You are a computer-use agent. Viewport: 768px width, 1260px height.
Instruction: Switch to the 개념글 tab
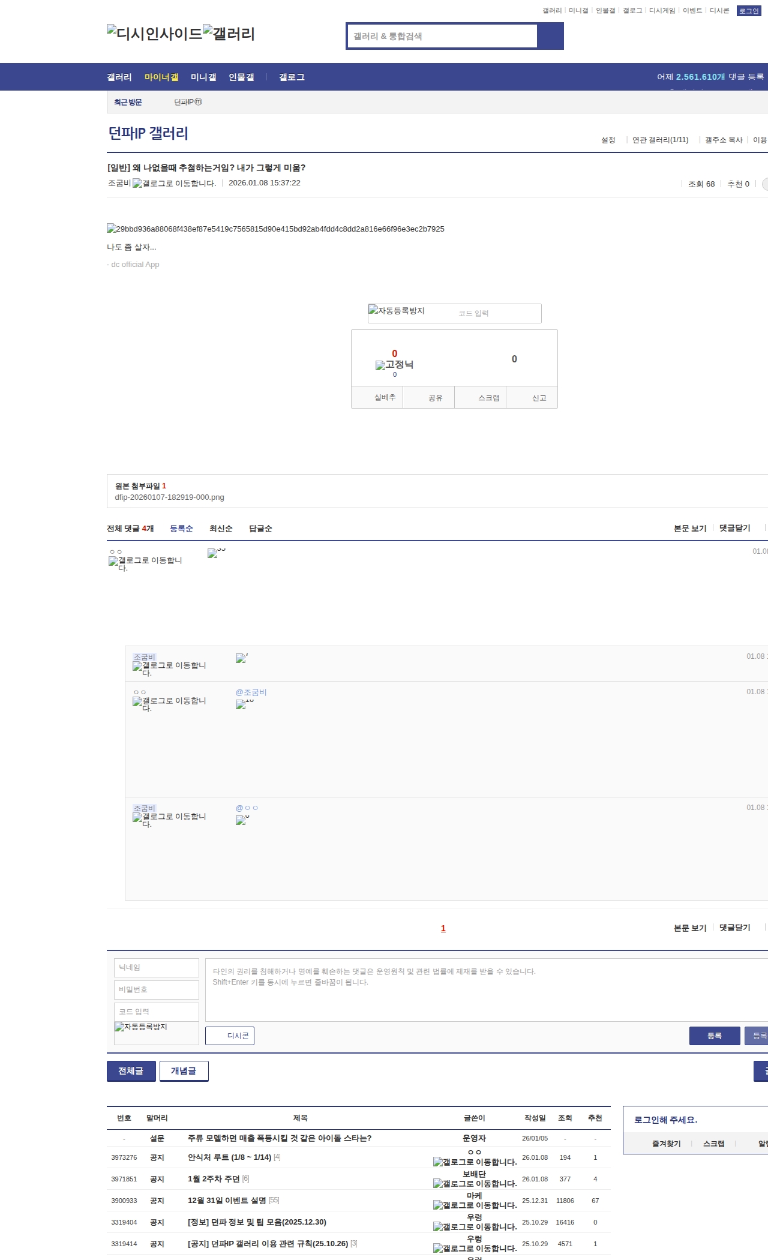point(184,1071)
